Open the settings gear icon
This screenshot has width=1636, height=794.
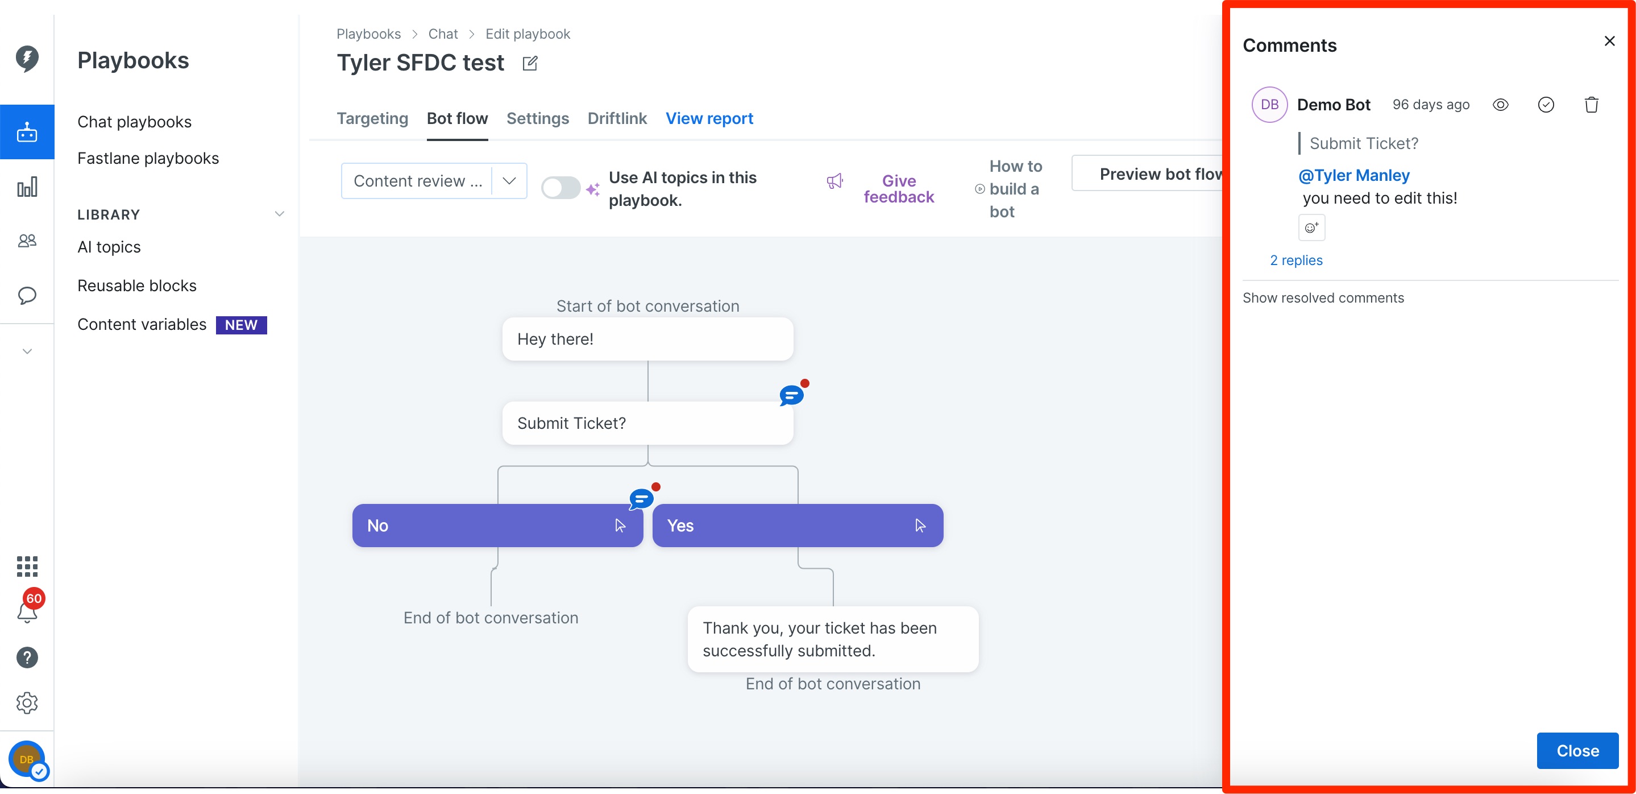(27, 703)
